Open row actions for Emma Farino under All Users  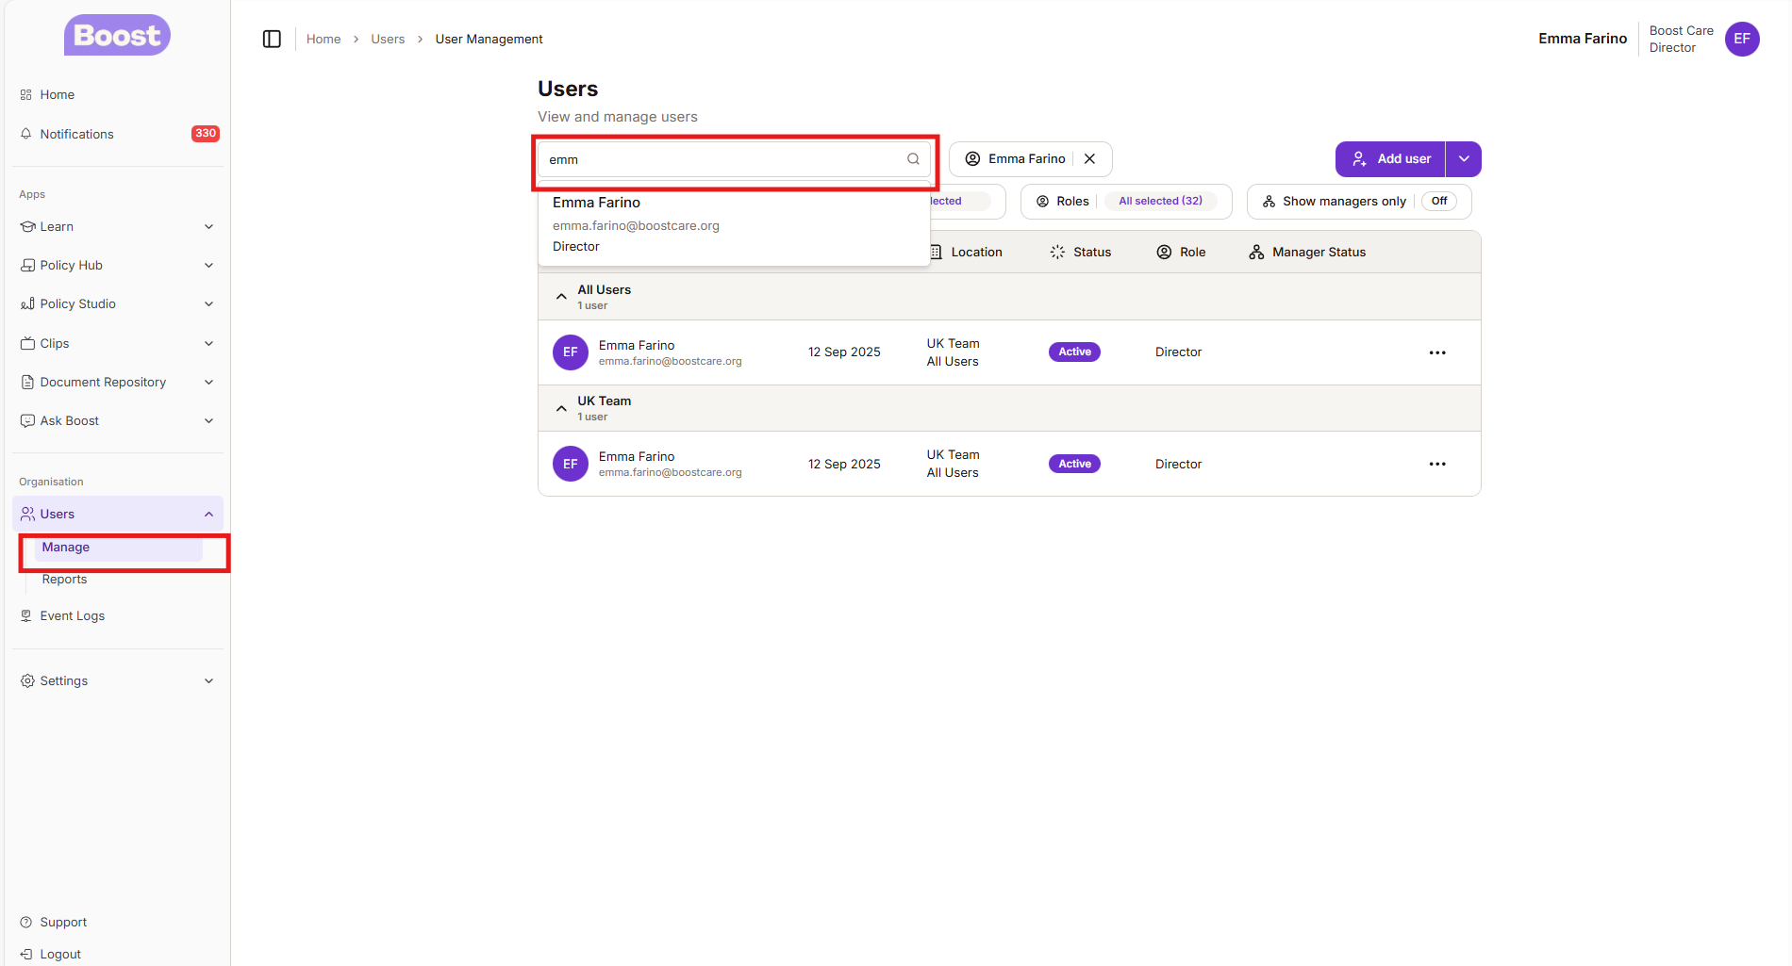[1437, 352]
